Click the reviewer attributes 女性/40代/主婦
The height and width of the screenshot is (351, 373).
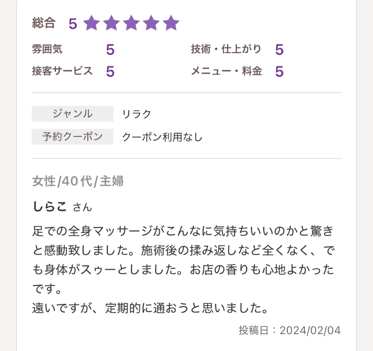pyautogui.click(x=78, y=181)
